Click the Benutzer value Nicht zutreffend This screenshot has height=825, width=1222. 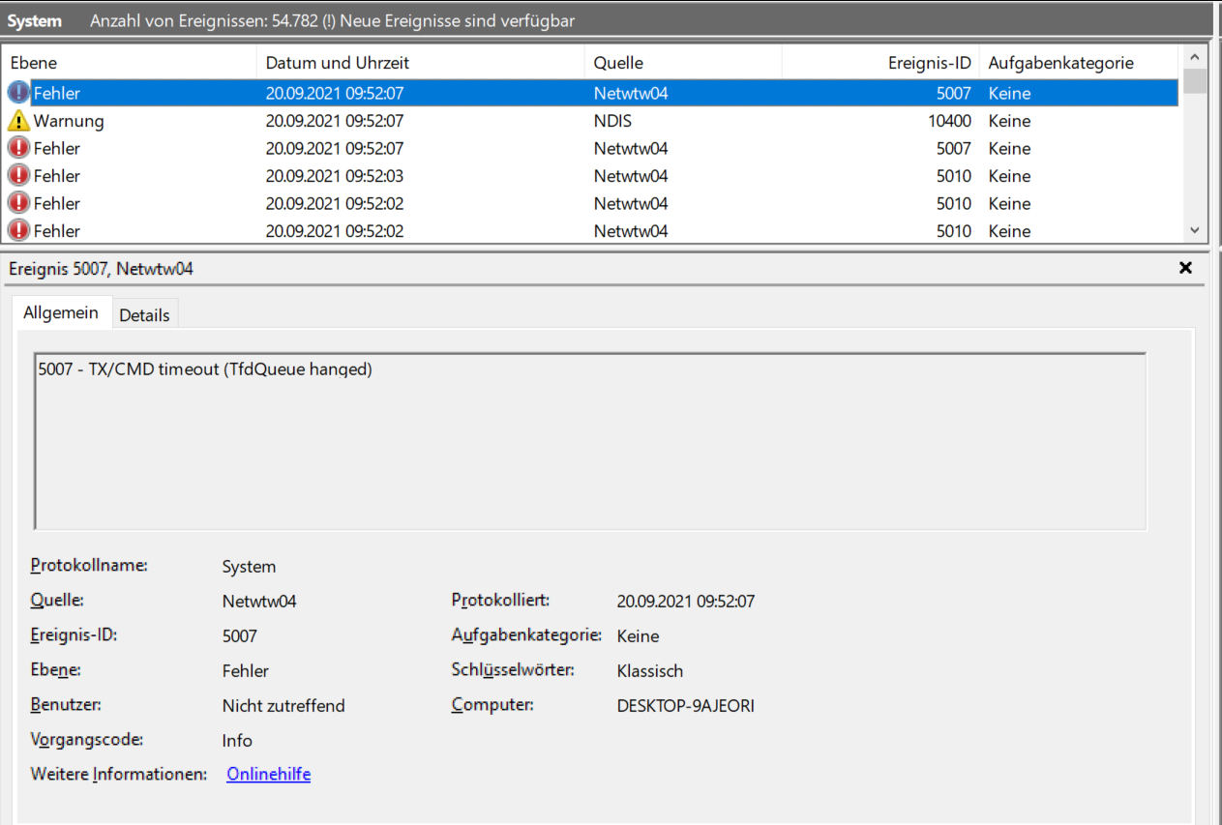(x=283, y=706)
